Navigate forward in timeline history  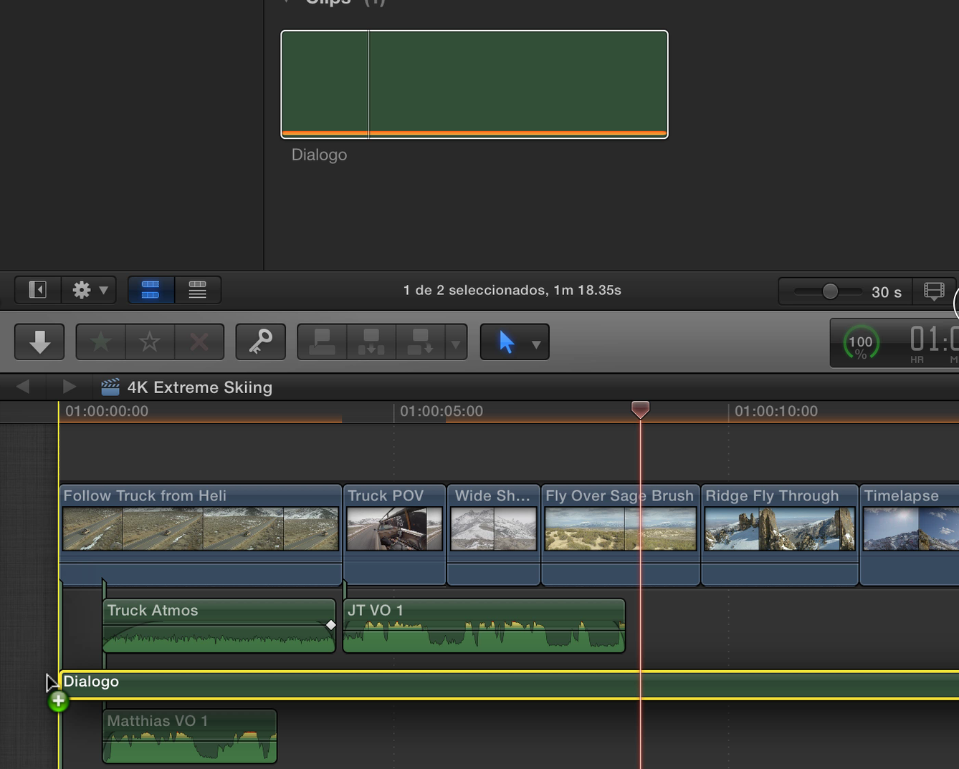69,386
